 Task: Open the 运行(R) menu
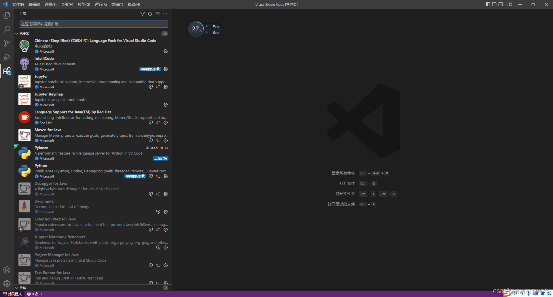(x=101, y=4)
